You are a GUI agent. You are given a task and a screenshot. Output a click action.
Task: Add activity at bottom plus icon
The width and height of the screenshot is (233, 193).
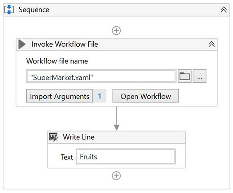[116, 176]
